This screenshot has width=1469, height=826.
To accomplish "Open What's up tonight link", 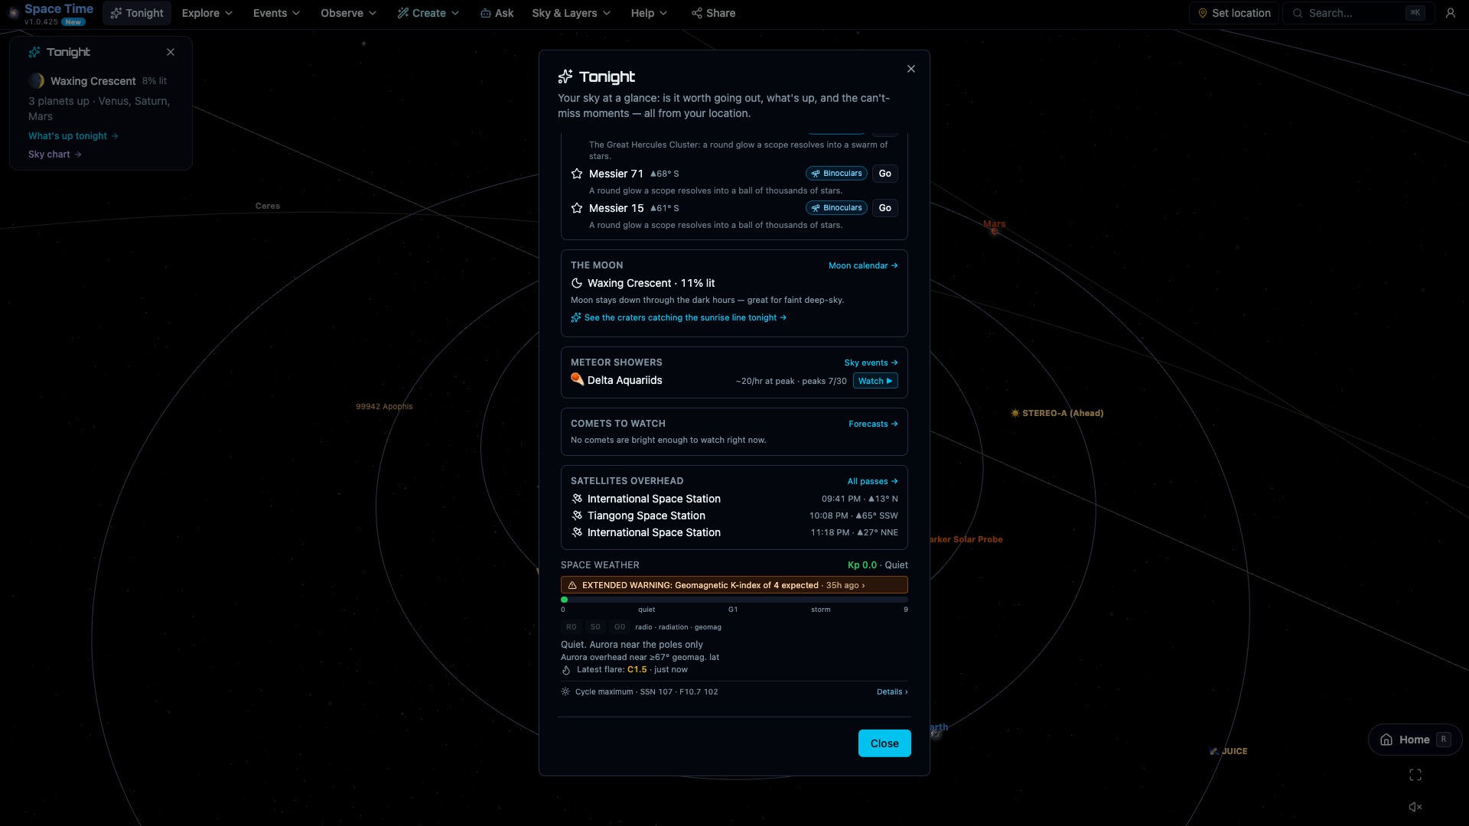I will click(73, 136).
